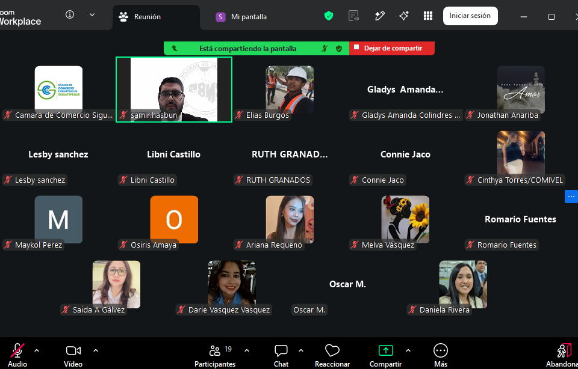Toggle the Chat panel
578x369 pixels.
pos(281,355)
